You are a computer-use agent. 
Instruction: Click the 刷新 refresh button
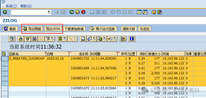click(x=10, y=29)
